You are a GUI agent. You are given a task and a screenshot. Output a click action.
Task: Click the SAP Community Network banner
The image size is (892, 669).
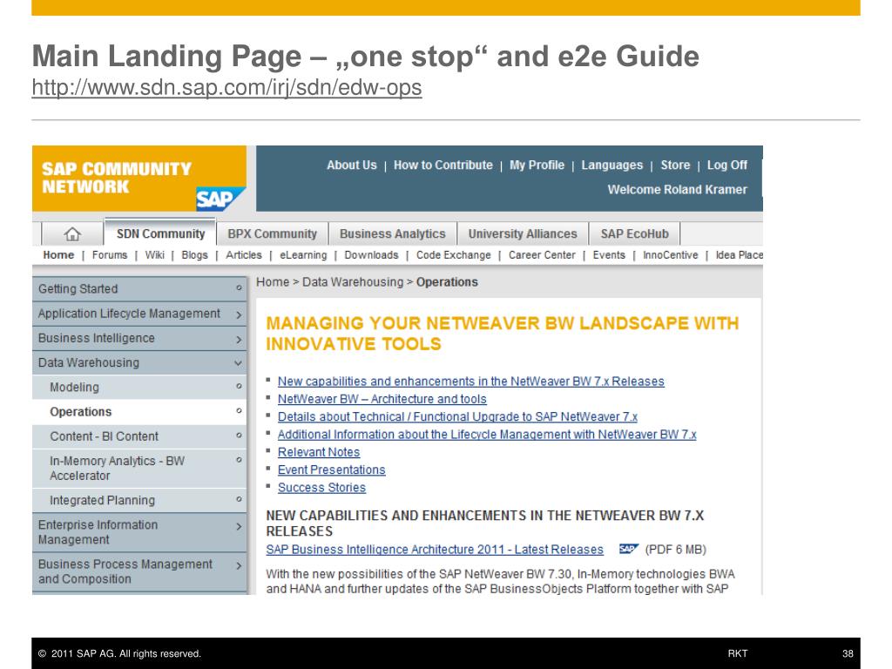(x=139, y=178)
